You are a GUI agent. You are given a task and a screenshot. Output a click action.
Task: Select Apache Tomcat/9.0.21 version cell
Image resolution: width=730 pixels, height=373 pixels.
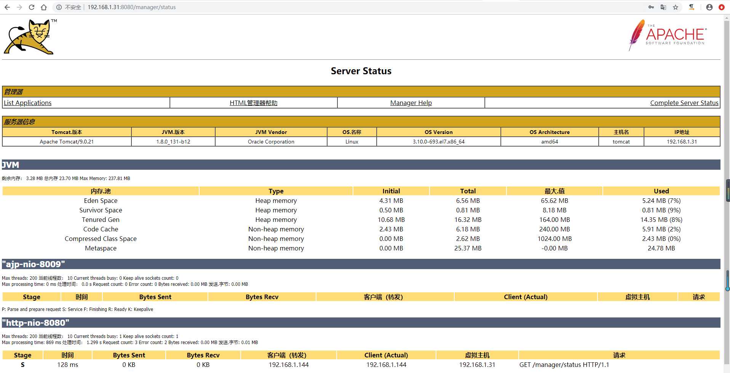tap(67, 142)
